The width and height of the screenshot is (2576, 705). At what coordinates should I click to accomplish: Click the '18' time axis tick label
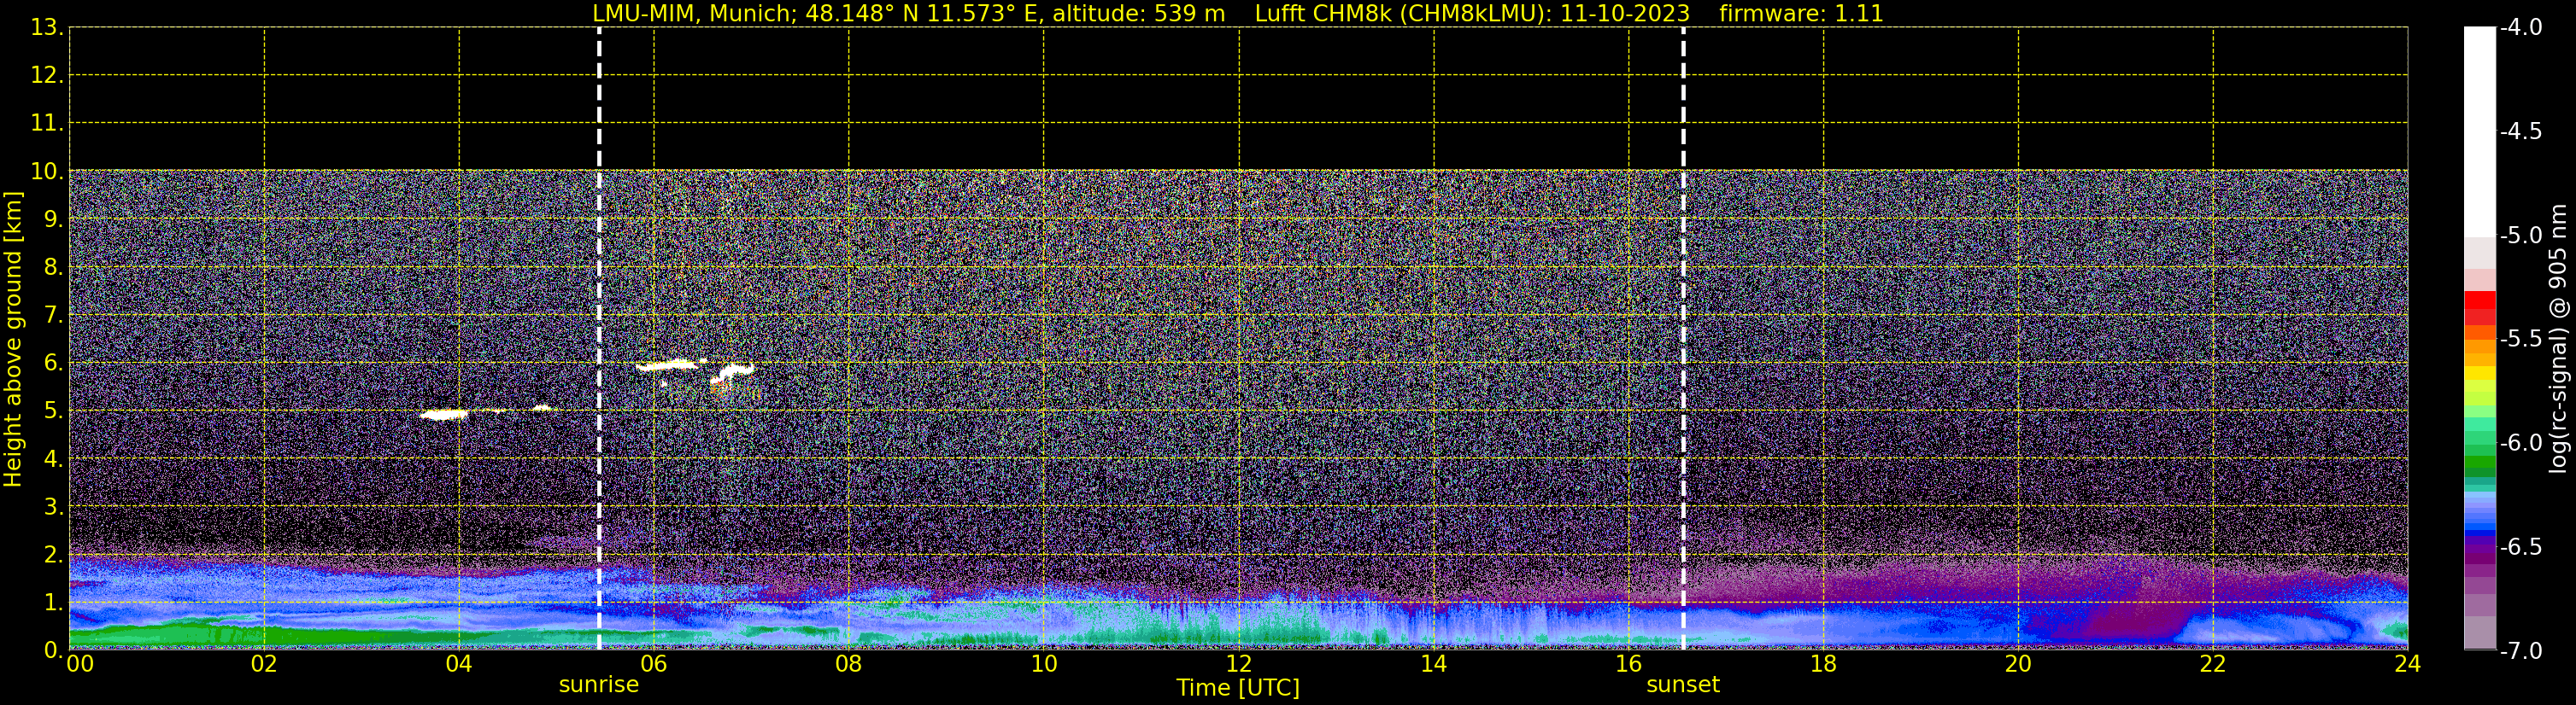pos(1823,664)
